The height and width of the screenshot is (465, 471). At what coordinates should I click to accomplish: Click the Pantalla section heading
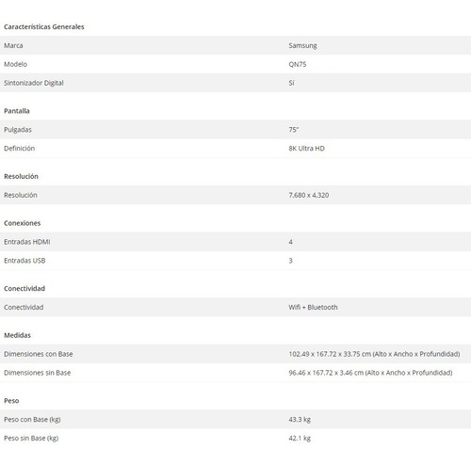17,111
